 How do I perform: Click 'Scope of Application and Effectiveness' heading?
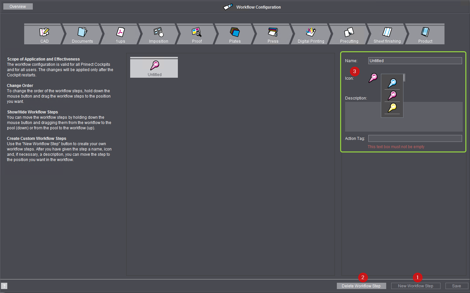click(43, 59)
